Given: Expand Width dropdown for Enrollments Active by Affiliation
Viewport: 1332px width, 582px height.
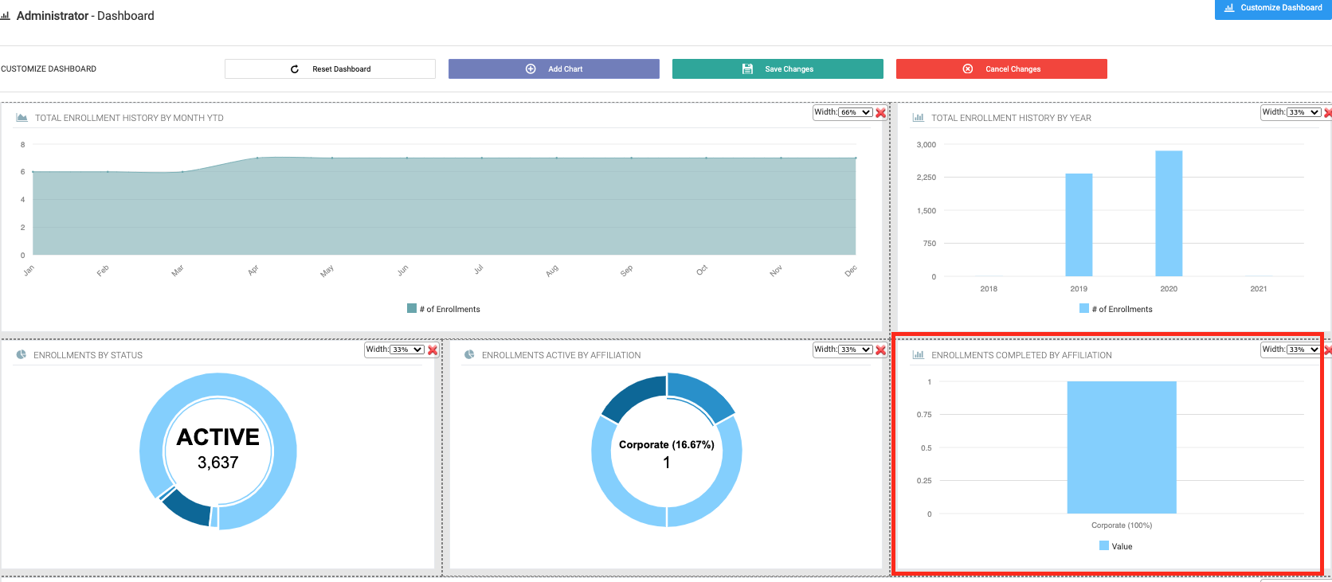Looking at the screenshot, I should 855,350.
